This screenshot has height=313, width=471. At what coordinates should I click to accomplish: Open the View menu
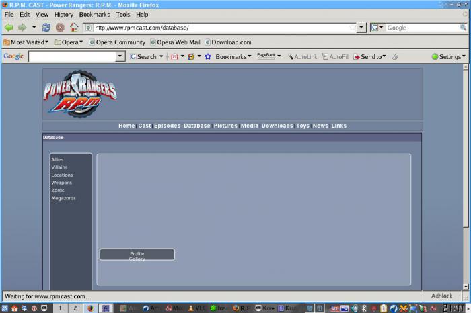42,14
